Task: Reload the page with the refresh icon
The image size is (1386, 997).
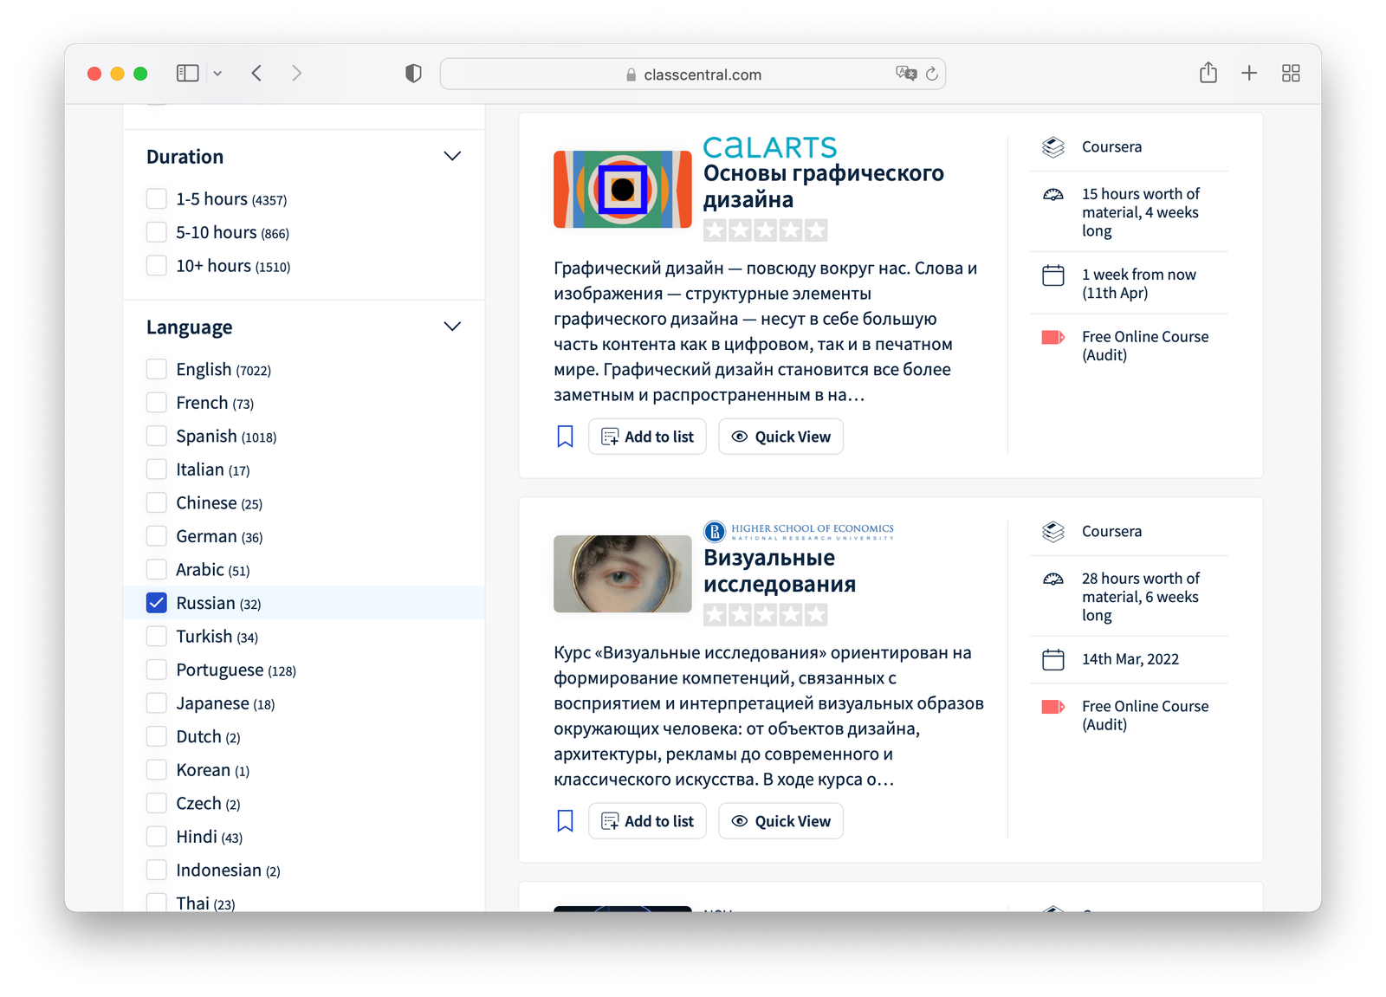Action: [x=932, y=74]
